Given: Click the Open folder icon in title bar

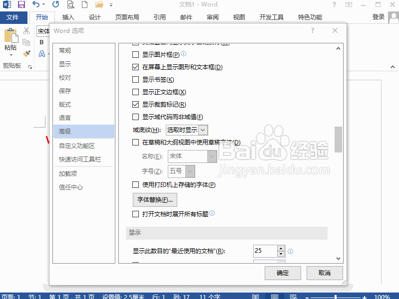Looking at the screenshot, I should [99, 4].
